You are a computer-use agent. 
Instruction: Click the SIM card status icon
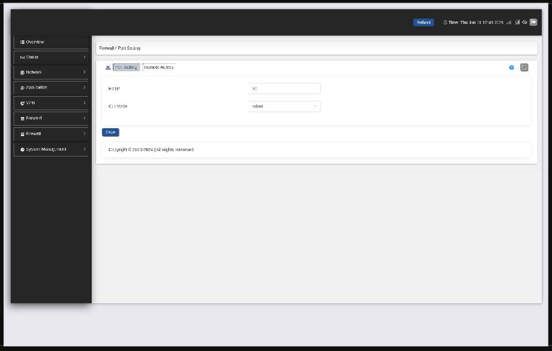[517, 22]
